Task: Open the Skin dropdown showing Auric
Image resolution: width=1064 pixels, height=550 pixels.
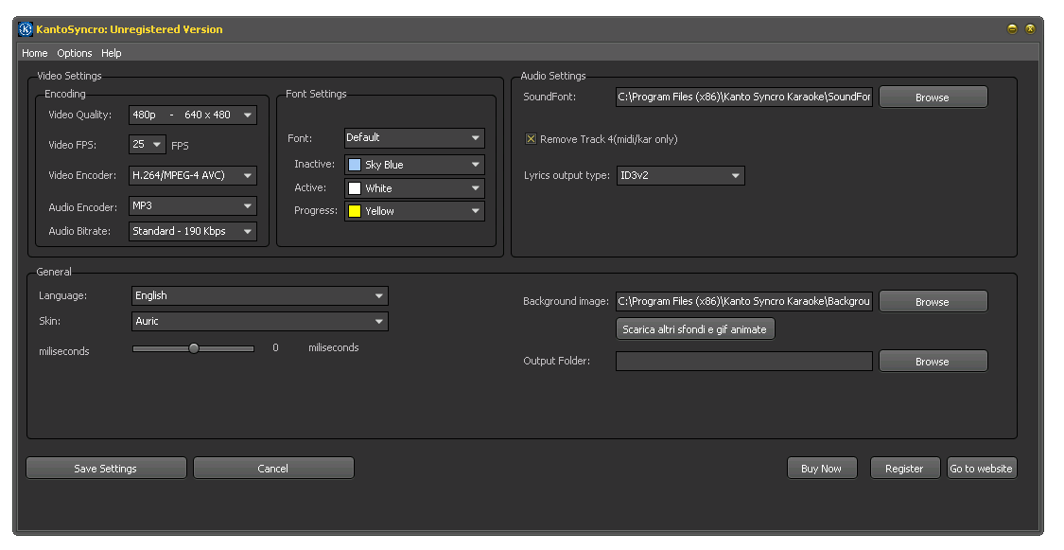Action: 260,321
